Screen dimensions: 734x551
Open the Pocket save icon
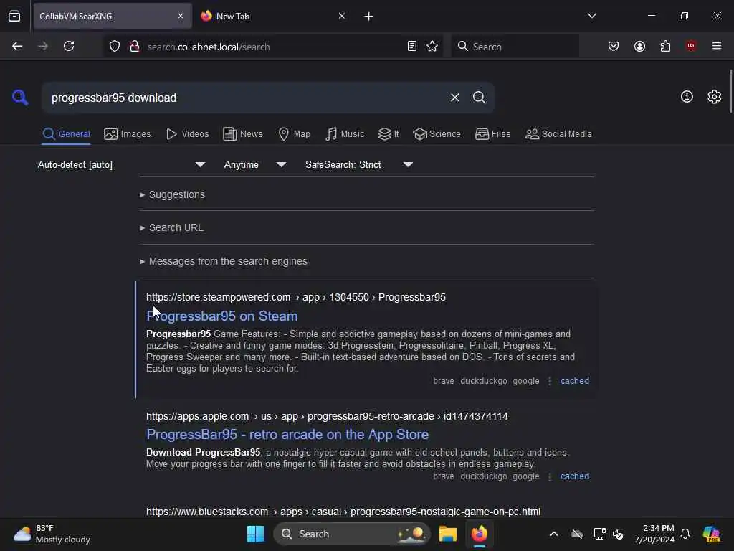[614, 46]
